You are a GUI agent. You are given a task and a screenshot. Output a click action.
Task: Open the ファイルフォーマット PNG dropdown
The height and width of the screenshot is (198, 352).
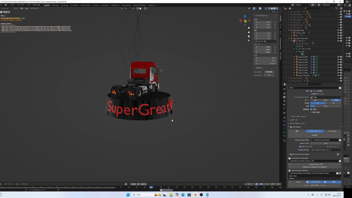click(x=326, y=97)
